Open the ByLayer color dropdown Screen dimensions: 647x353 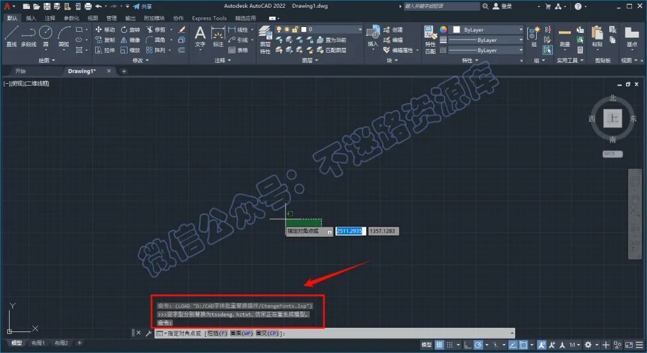click(x=486, y=30)
